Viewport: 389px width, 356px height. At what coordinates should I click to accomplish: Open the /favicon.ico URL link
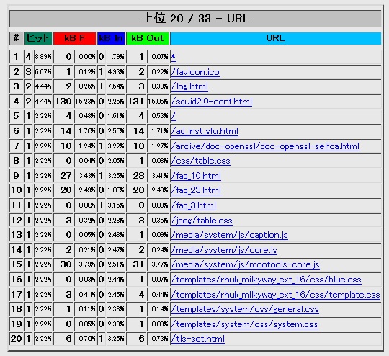tap(195, 72)
